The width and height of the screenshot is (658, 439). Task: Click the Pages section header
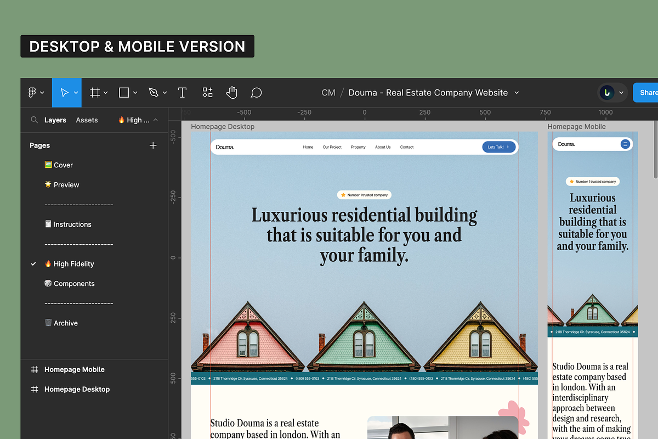point(39,145)
